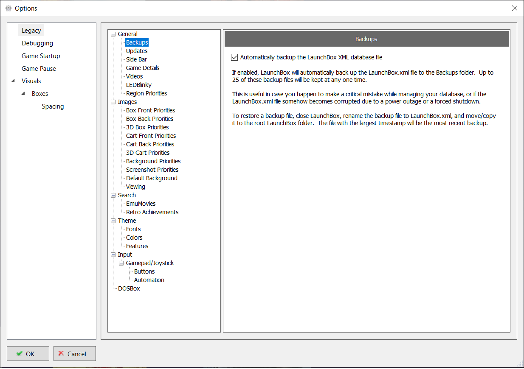Select the General tree label

click(x=128, y=34)
